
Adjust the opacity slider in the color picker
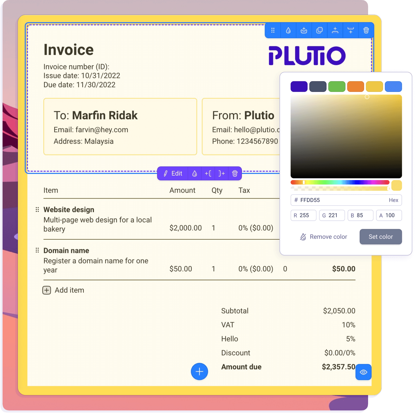339,188
